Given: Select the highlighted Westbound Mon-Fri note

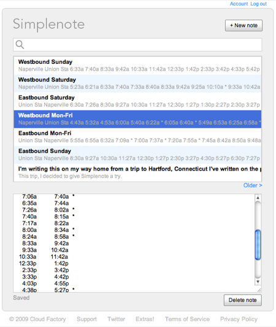Looking at the screenshot, I should tap(137, 119).
